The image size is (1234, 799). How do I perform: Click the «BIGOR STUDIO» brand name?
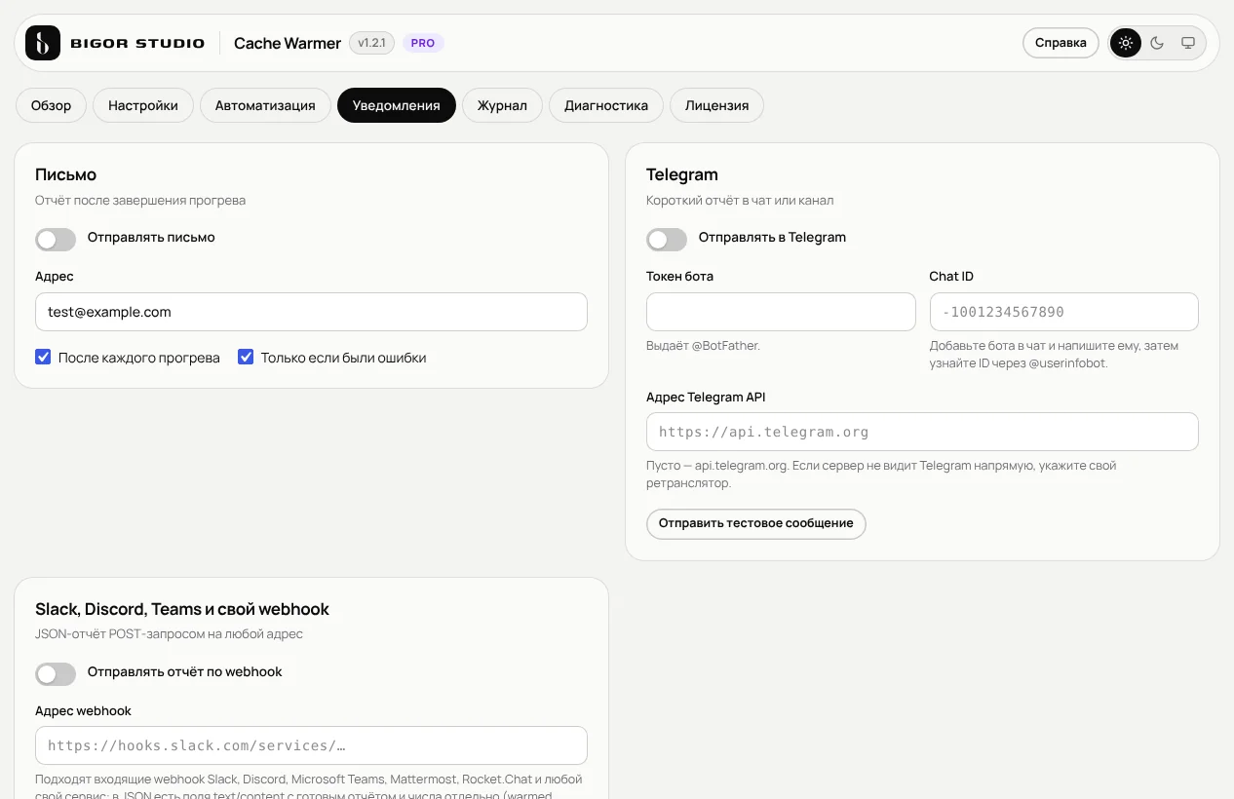pos(137,43)
